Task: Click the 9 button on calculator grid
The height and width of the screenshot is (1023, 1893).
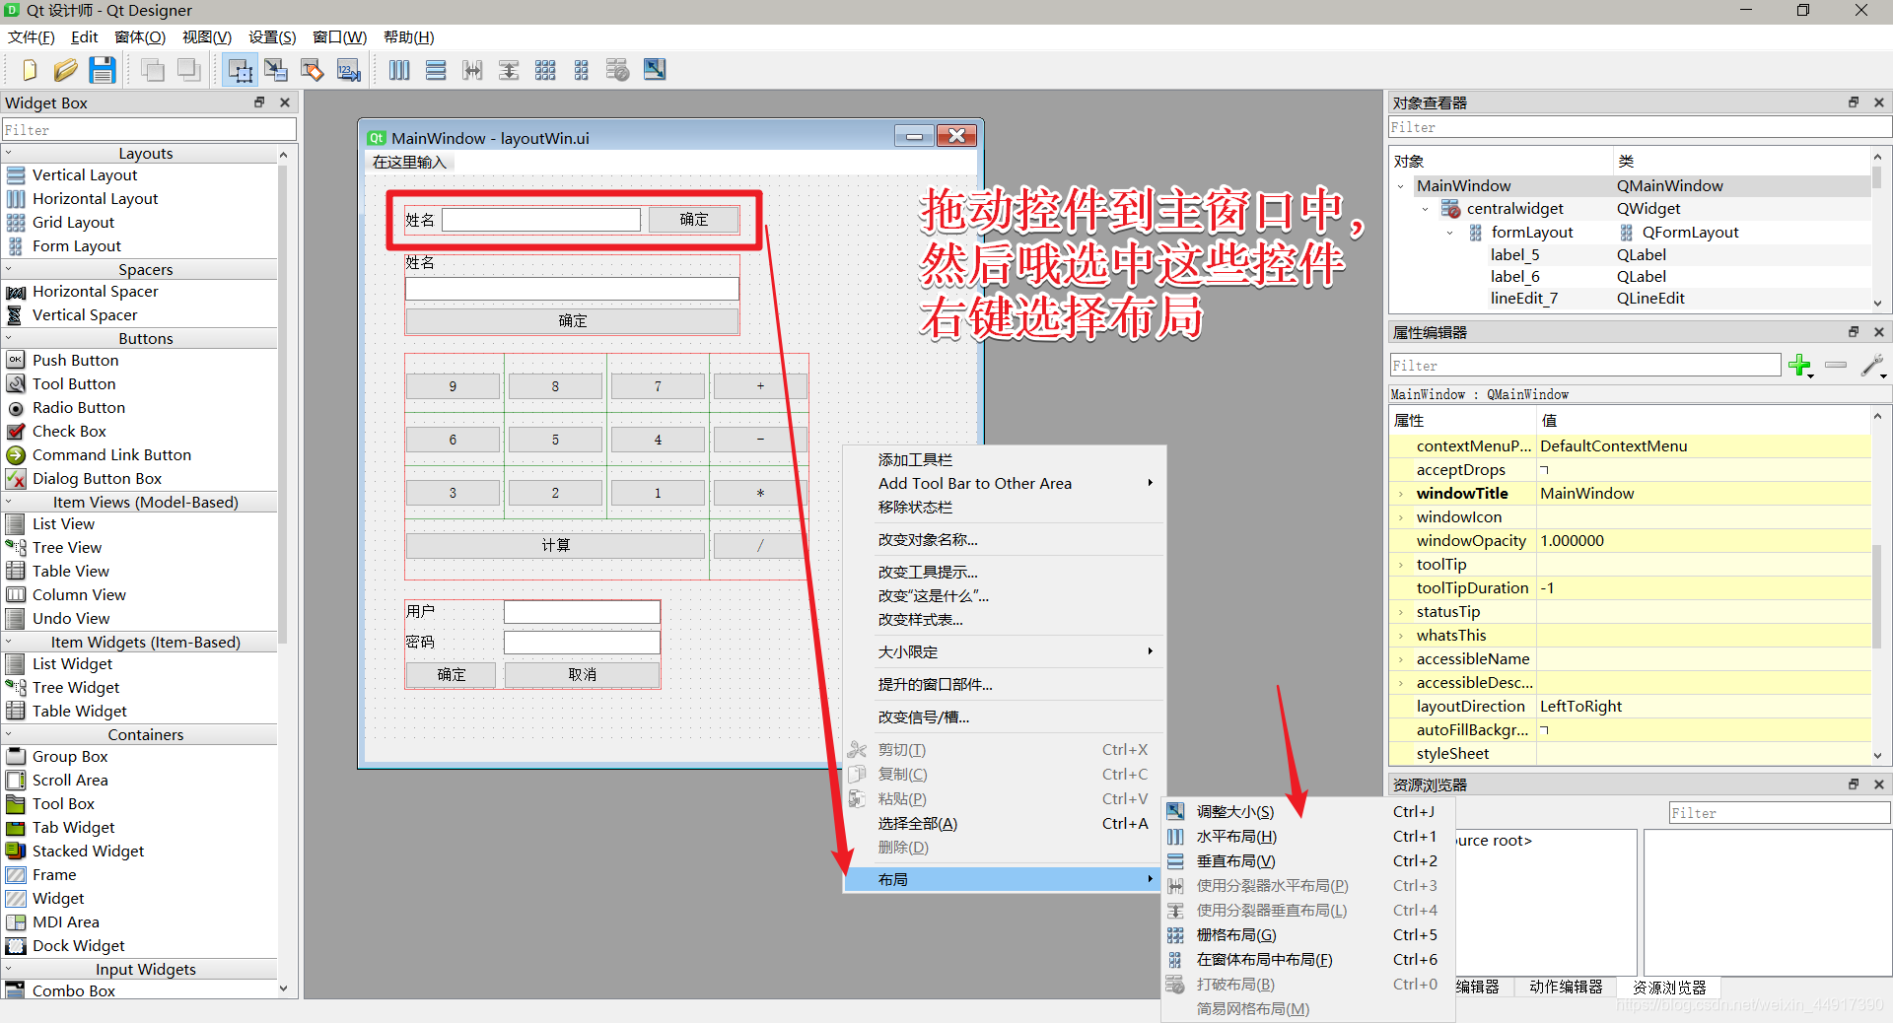Action: click(454, 386)
